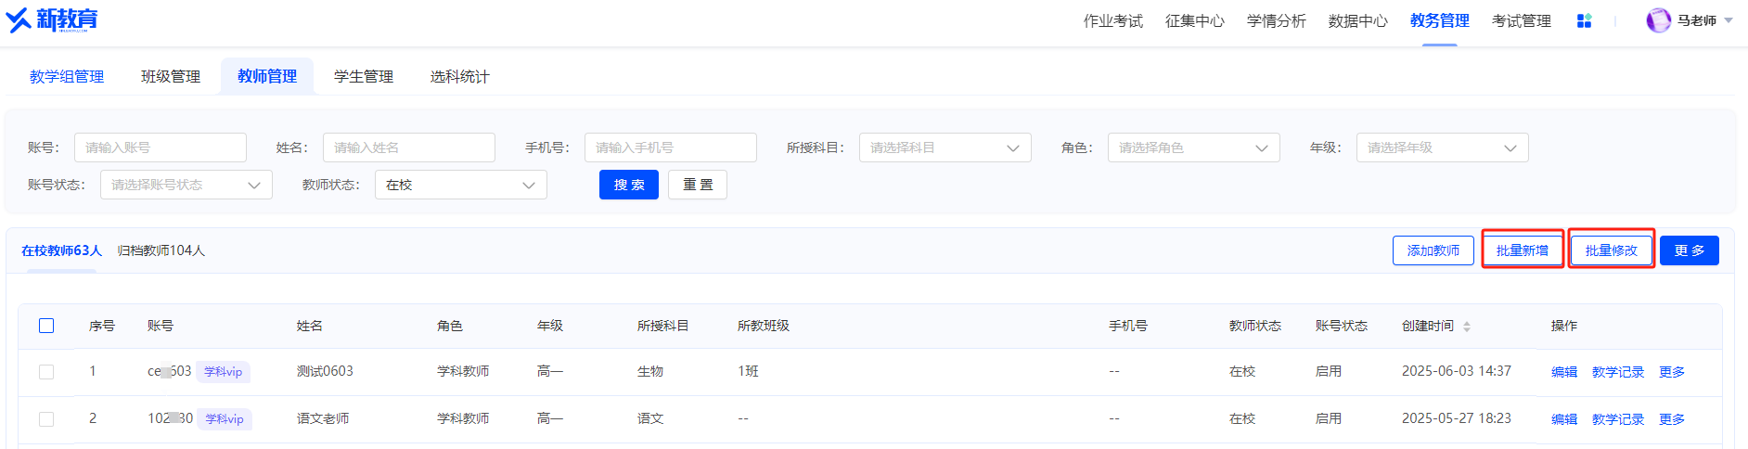Expand the 教师状态 在校 dropdown
This screenshot has width=1748, height=449.
[460, 185]
